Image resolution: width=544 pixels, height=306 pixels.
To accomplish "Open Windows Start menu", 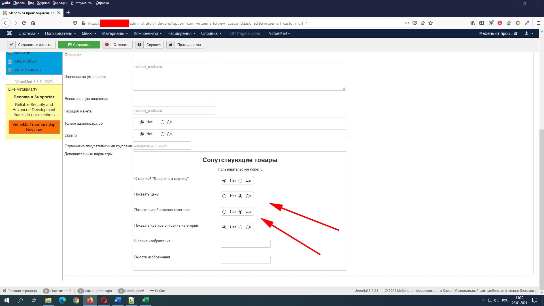I will (x=7, y=300).
